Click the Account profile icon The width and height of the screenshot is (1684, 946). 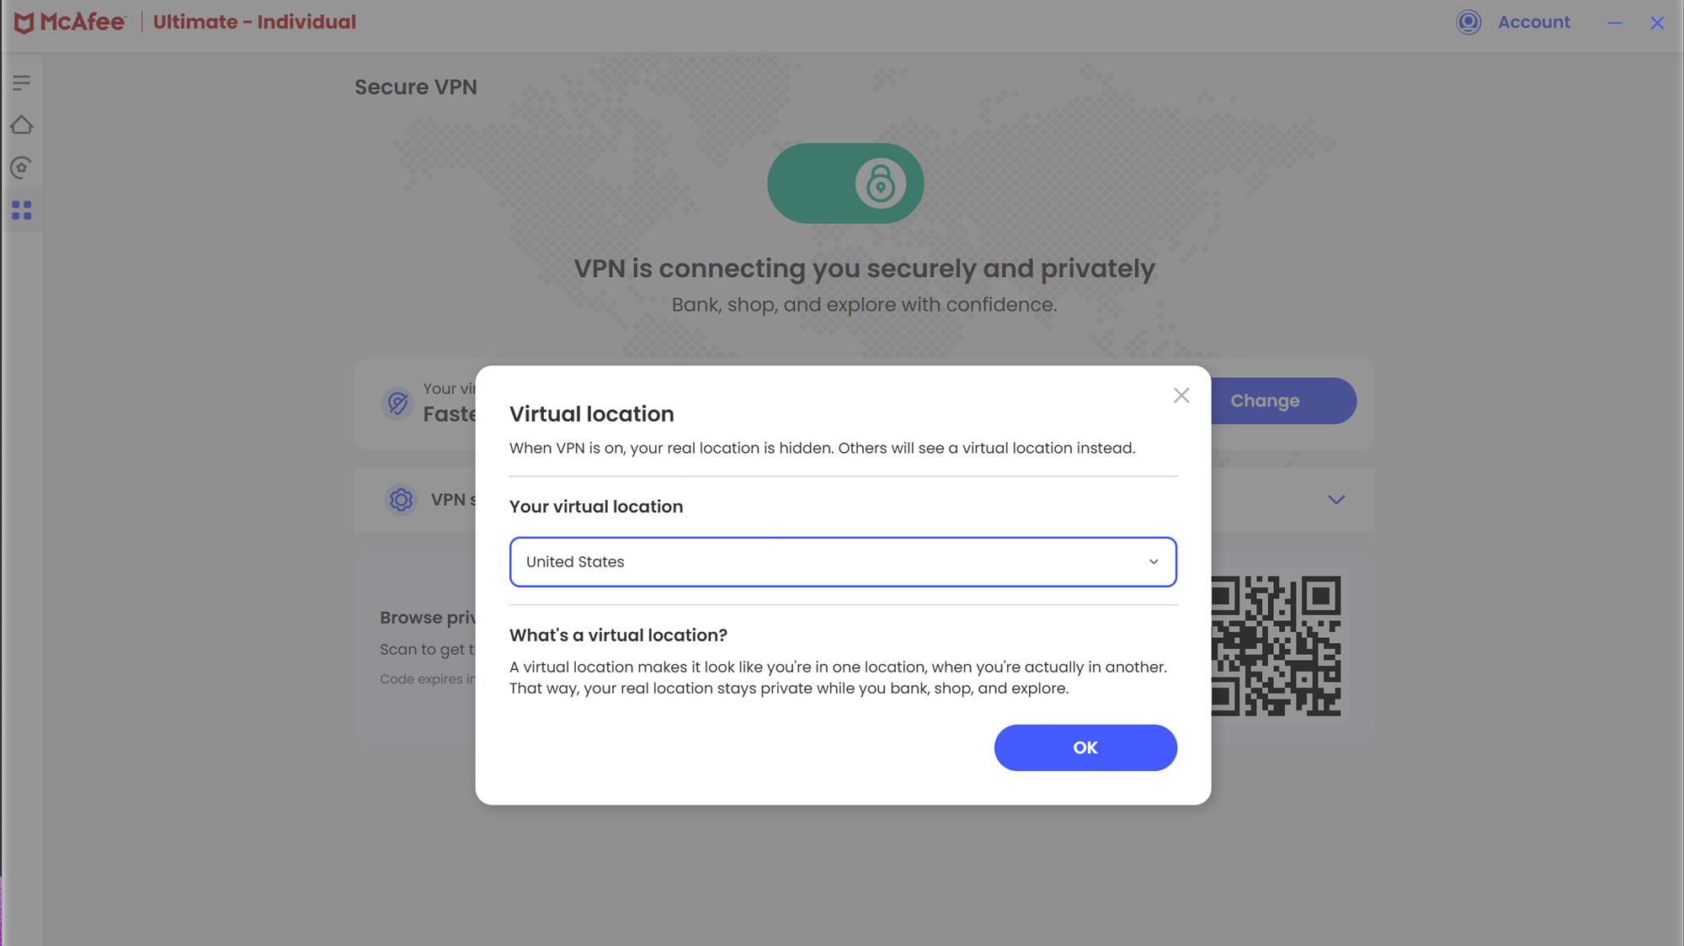point(1468,23)
